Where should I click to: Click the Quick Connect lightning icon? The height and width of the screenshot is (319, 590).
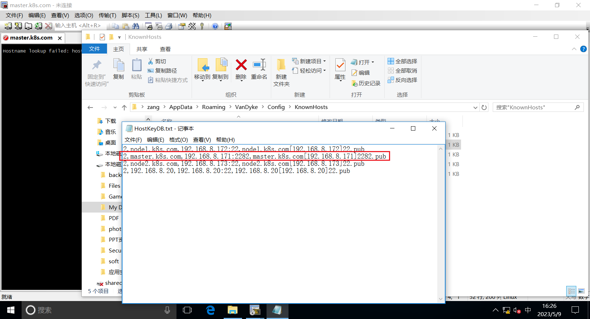(18, 26)
